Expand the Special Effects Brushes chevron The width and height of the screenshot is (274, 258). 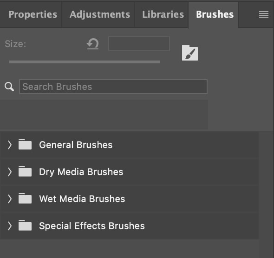(10, 226)
